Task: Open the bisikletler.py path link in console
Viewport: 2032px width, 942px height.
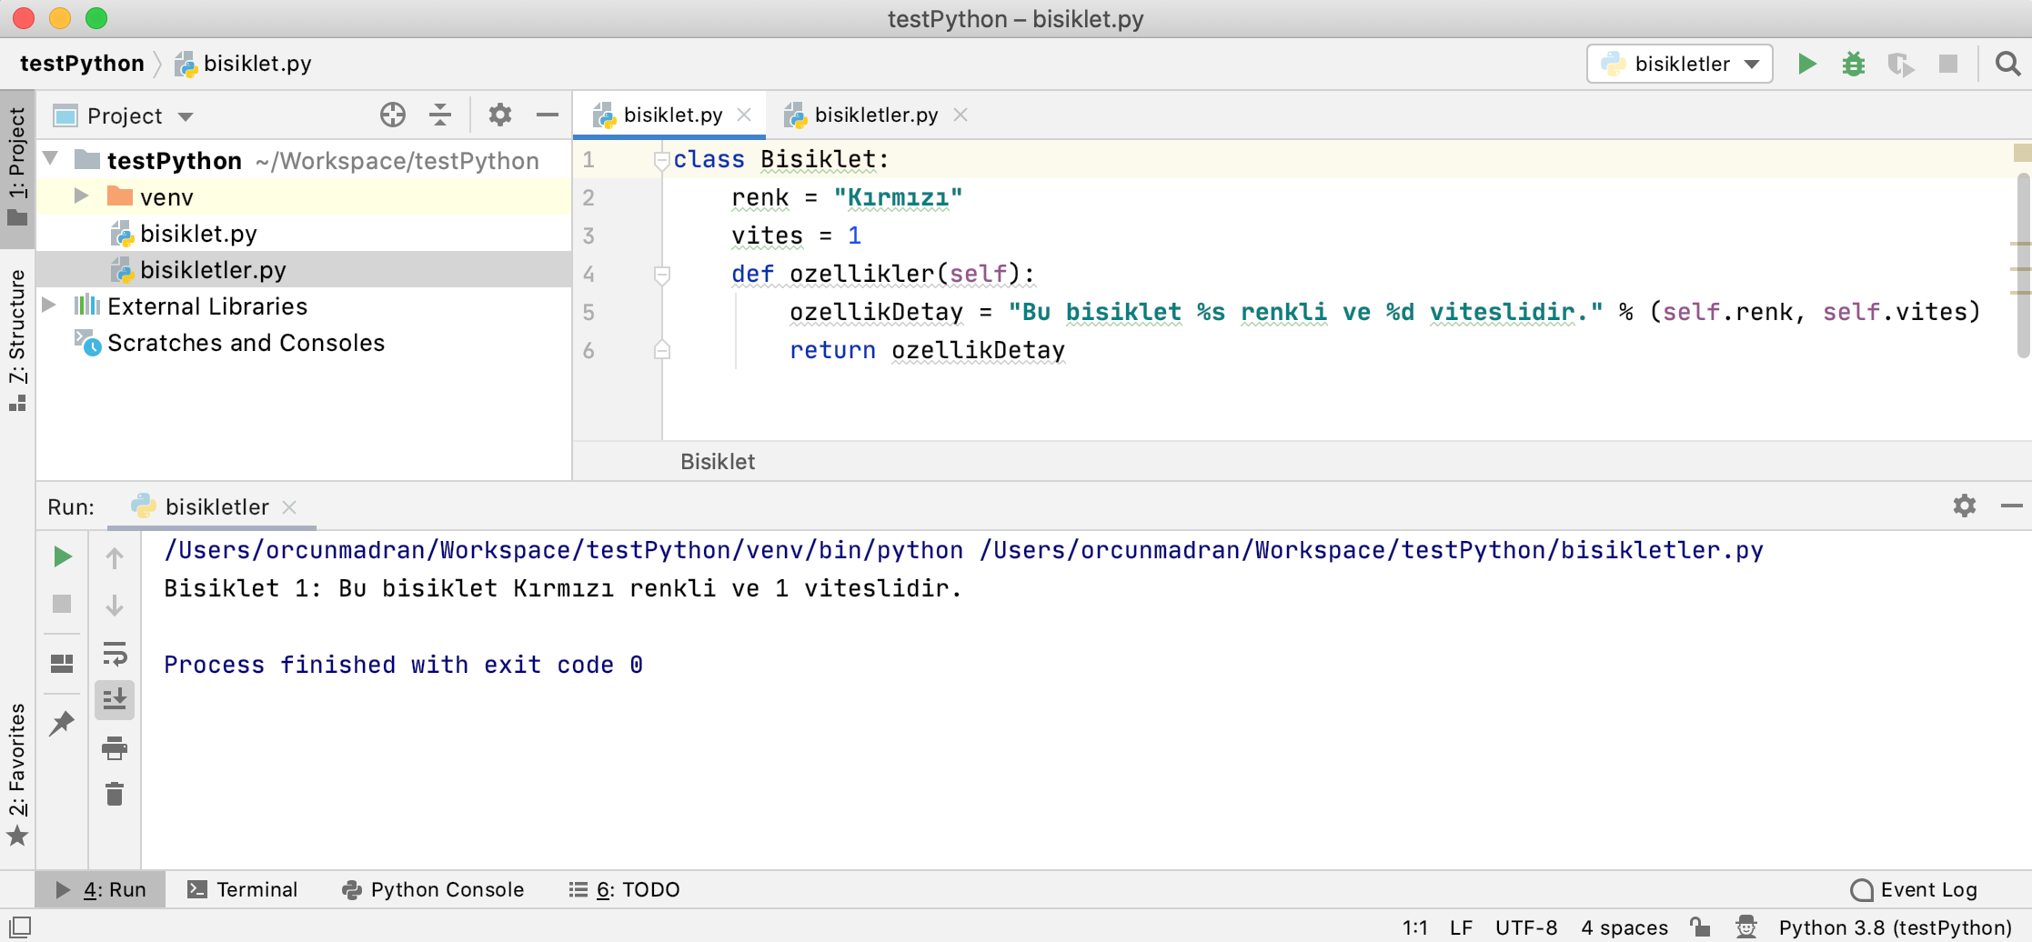Action: [1372, 550]
